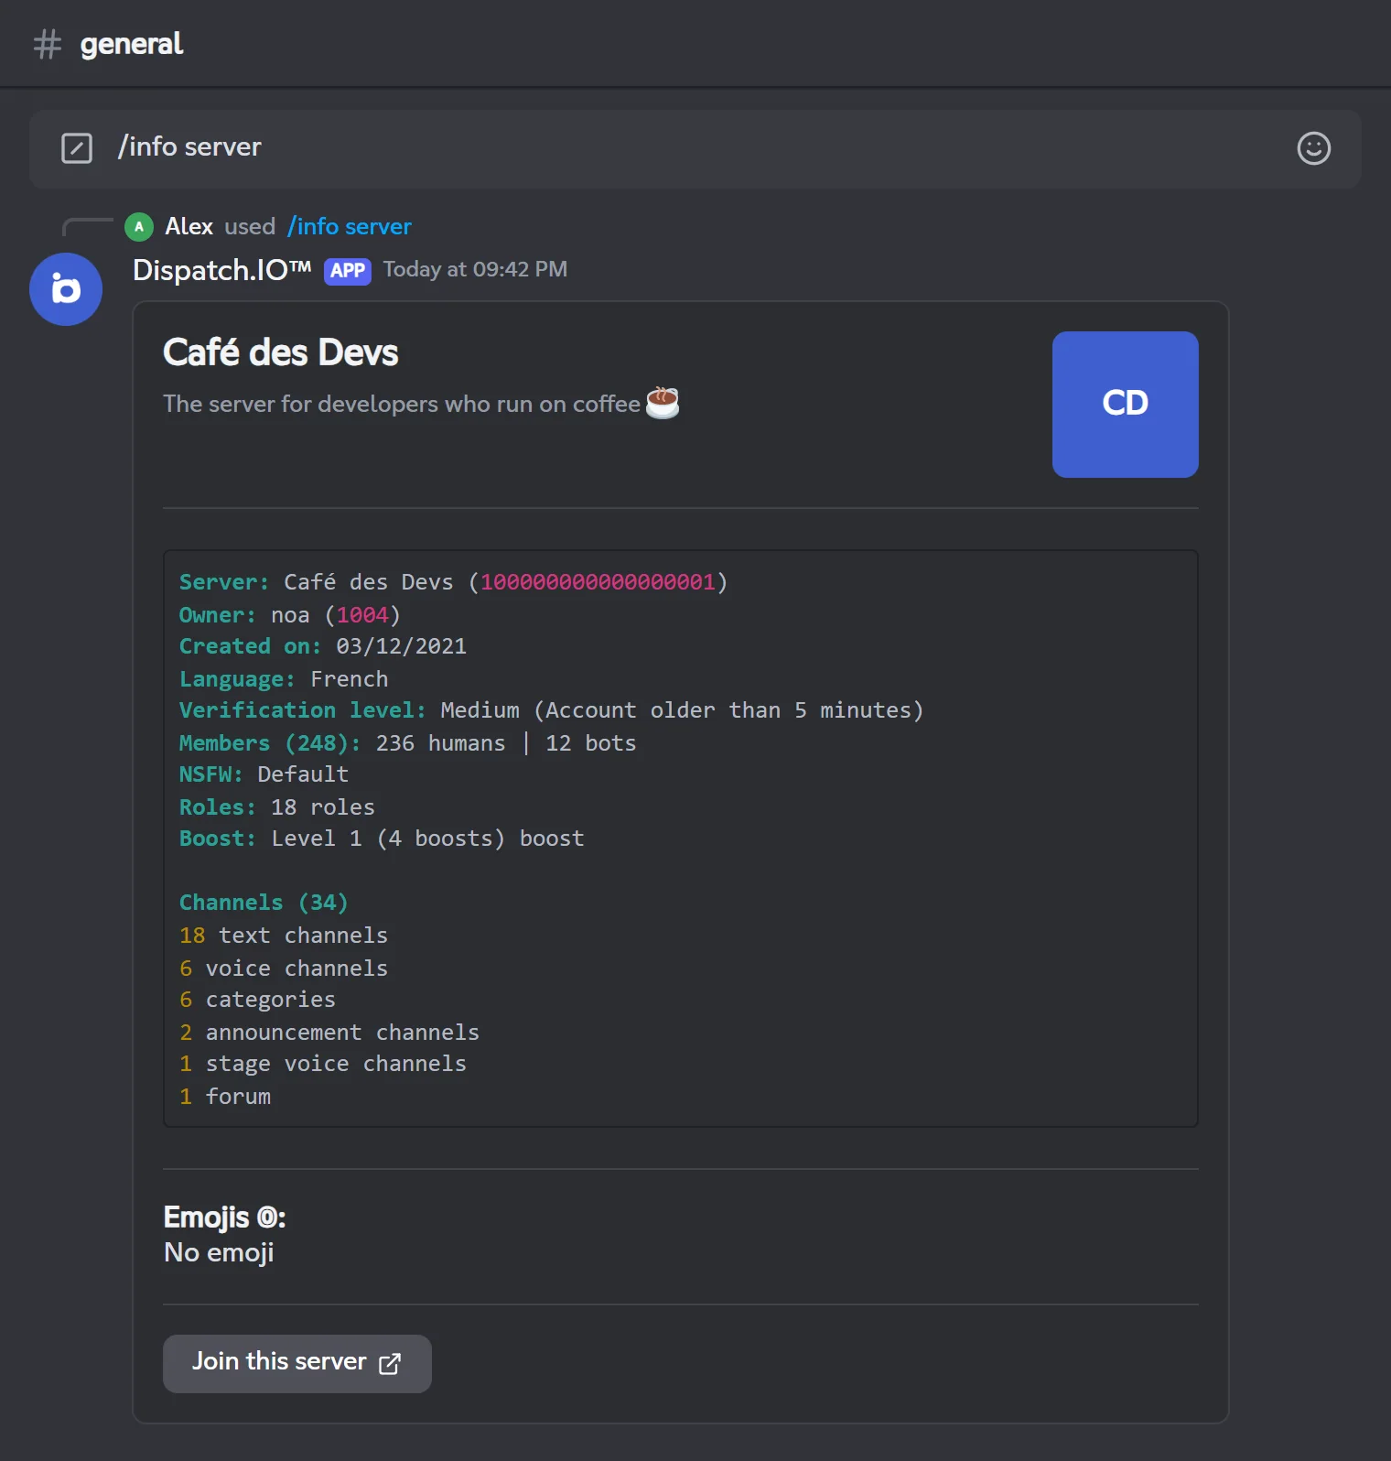
Task: Select the server ID 1000000000000000001
Action: click(x=598, y=582)
